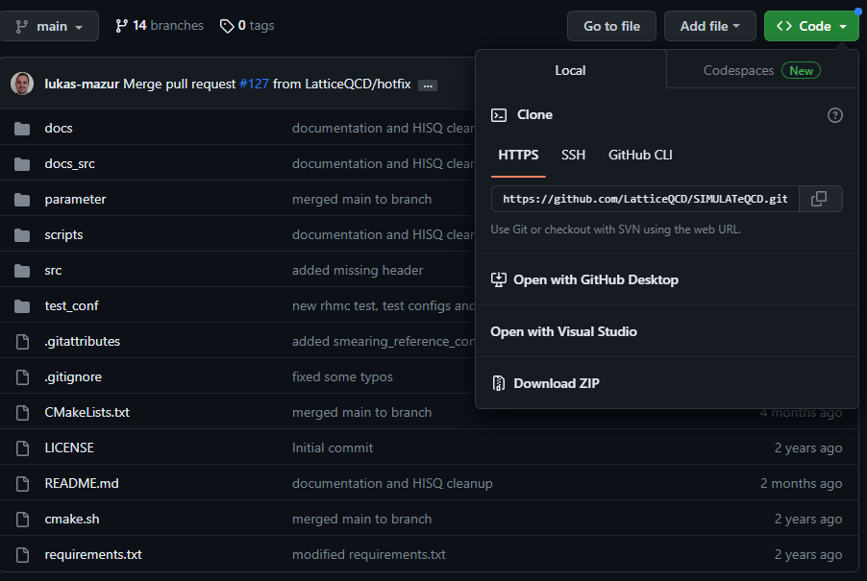867x581 pixels.
Task: Click the docs folder icon
Action: 22,129
